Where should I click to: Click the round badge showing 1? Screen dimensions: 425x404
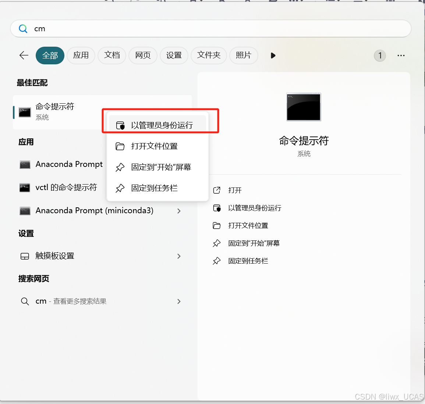380,56
